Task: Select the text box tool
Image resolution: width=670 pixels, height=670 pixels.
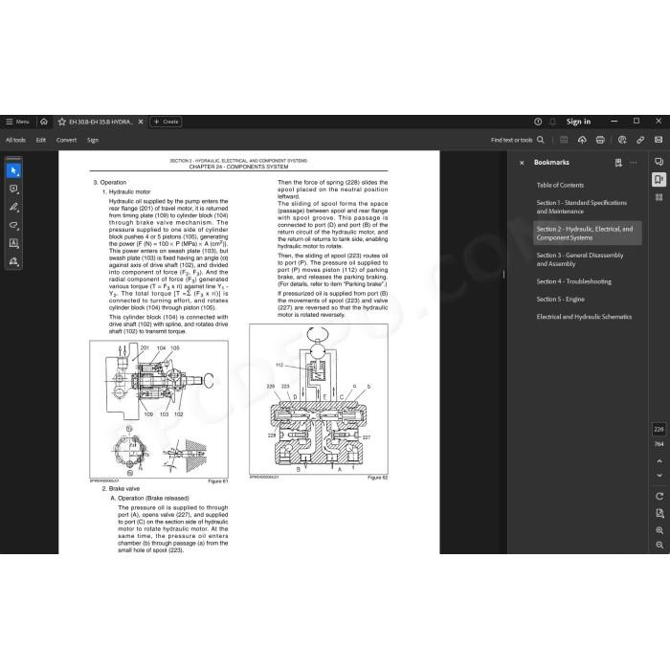Action: [x=13, y=243]
